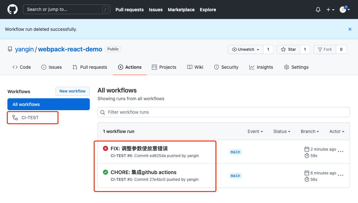Open the stargazers count
358x203 pixels.
click(305, 49)
